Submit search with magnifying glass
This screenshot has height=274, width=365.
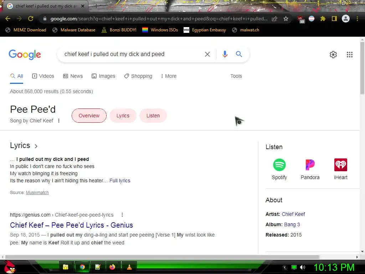(x=239, y=54)
